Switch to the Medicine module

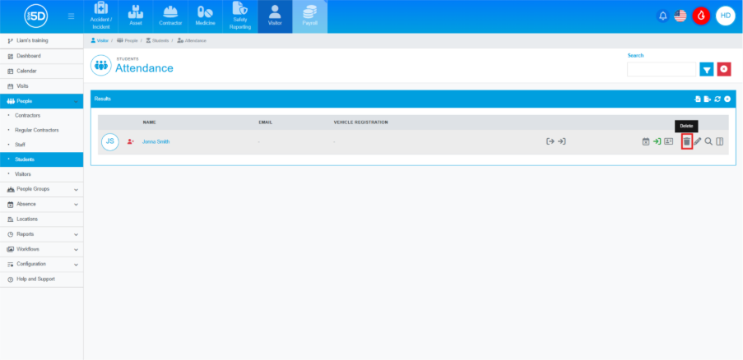click(x=205, y=16)
